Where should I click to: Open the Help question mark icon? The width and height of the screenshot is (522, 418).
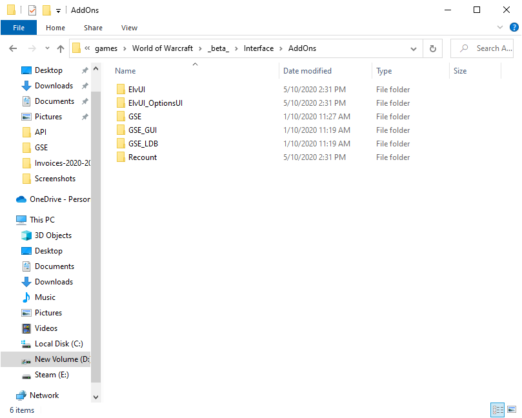[514, 27]
